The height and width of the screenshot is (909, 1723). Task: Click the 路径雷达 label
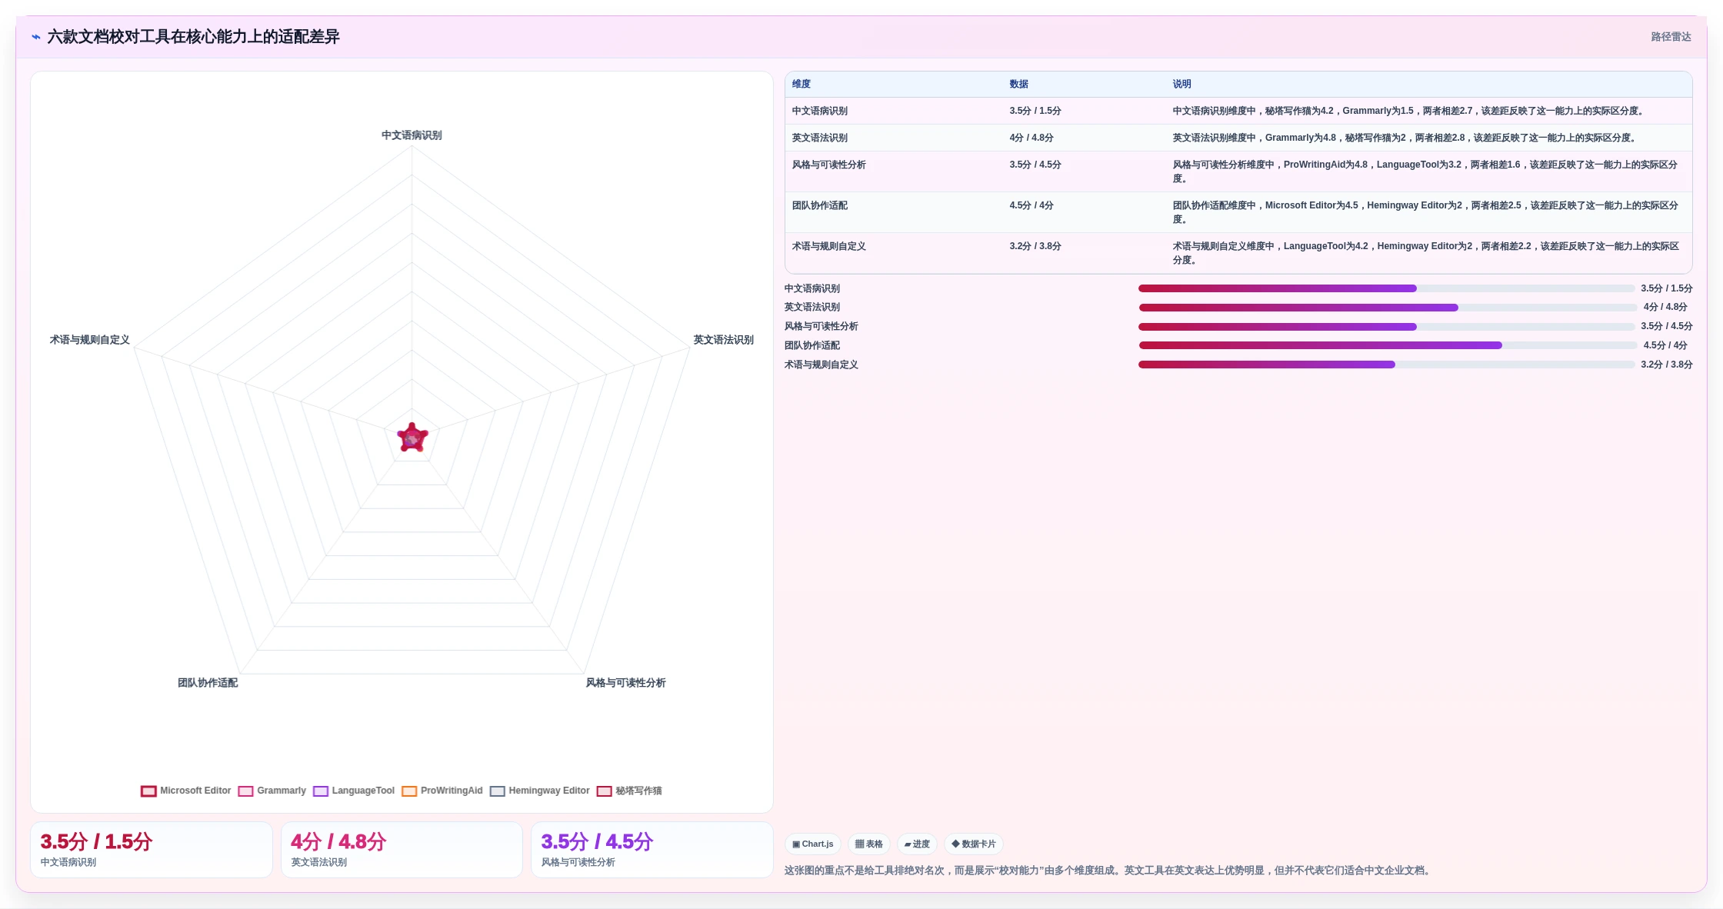pyautogui.click(x=1671, y=37)
